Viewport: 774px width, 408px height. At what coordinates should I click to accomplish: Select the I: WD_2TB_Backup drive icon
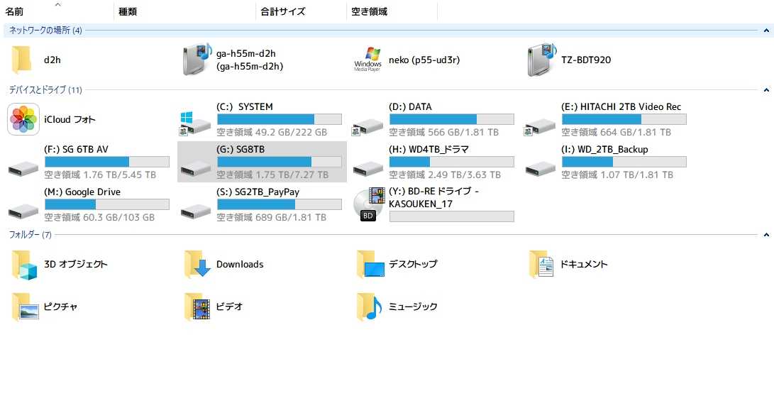click(541, 168)
